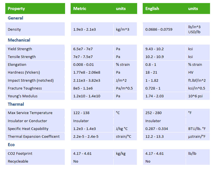Select the Mechanical section heading
The height and width of the screenshot is (169, 217).
coord(19,40)
